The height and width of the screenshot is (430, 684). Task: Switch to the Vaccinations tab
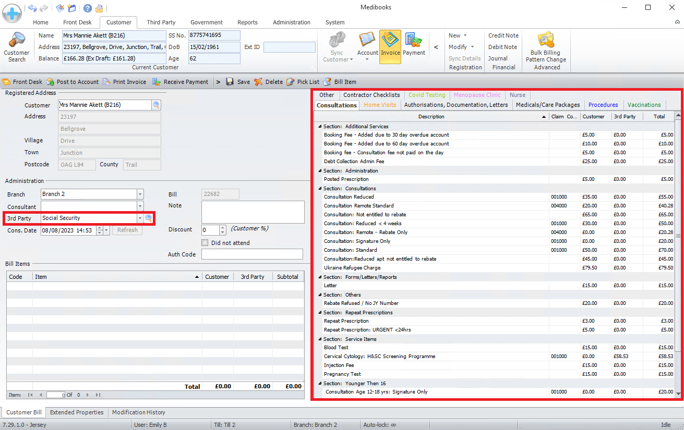[644, 105]
